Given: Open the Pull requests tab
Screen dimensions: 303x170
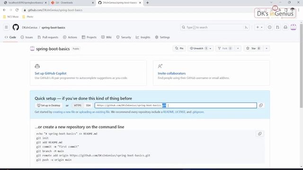Looking at the screenshot, I should click(48, 37).
